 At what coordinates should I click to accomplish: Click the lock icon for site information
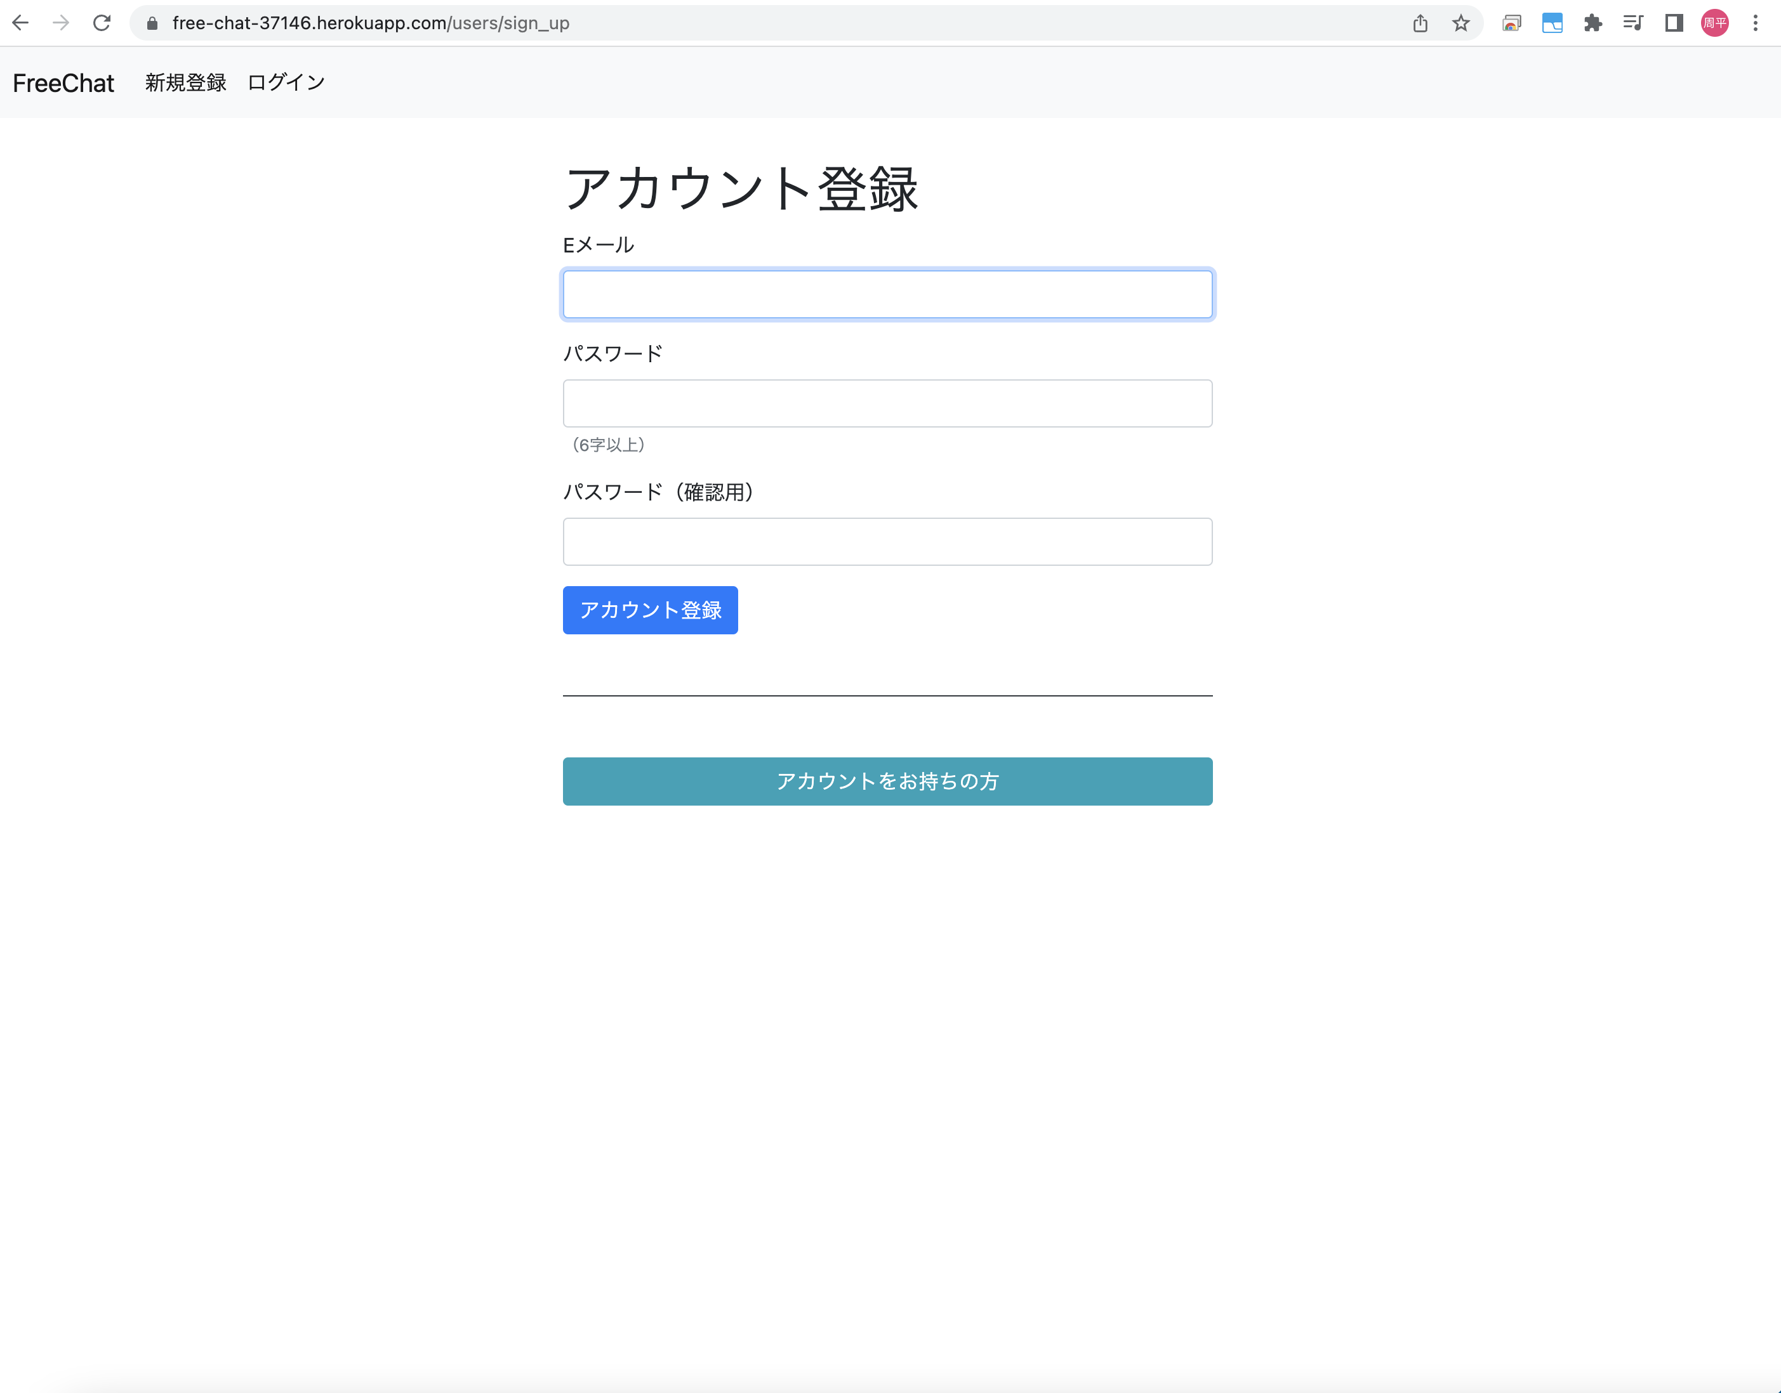[151, 23]
